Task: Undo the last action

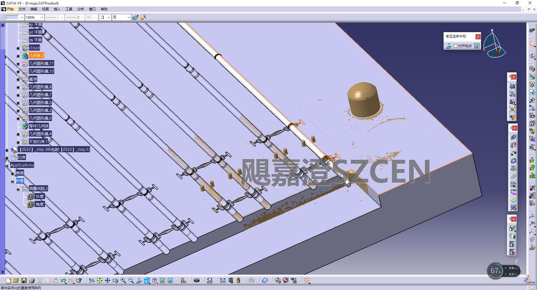Action: [63, 281]
